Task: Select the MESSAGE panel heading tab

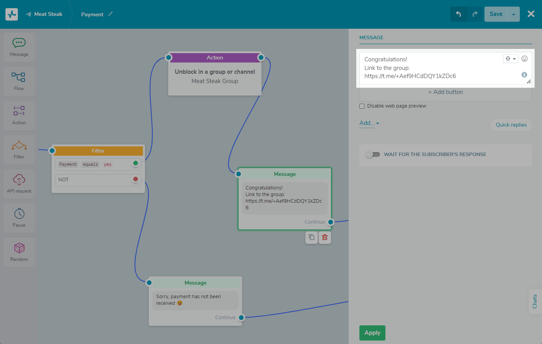Action: pos(371,38)
